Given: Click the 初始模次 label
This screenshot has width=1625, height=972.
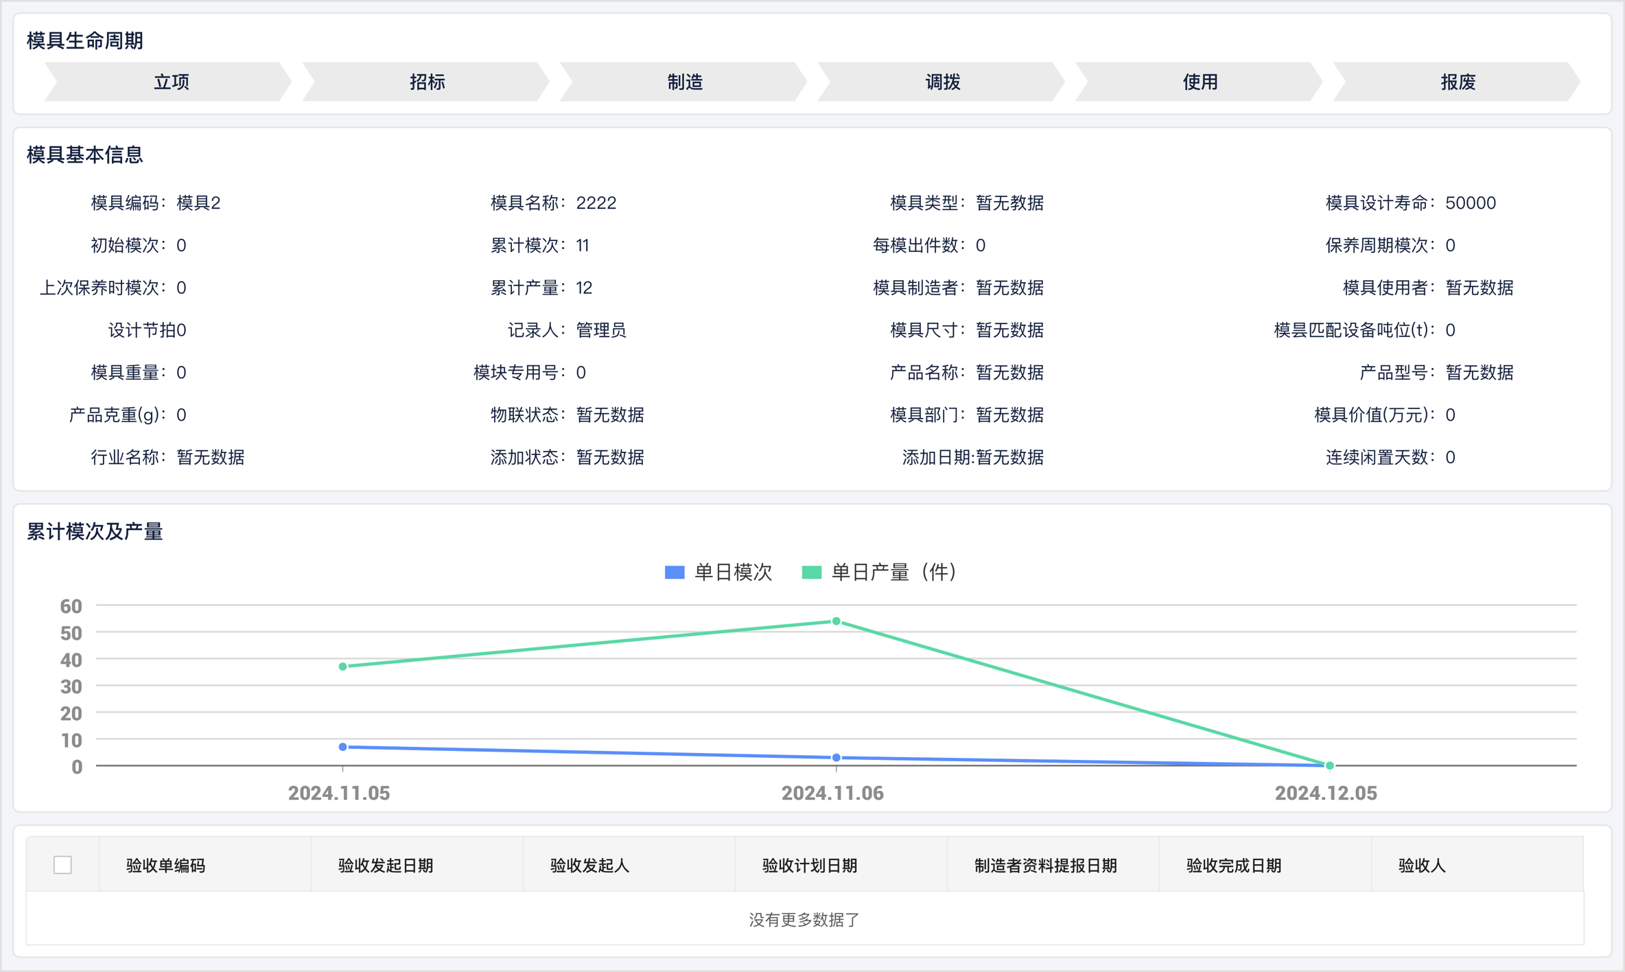Looking at the screenshot, I should click(x=129, y=246).
